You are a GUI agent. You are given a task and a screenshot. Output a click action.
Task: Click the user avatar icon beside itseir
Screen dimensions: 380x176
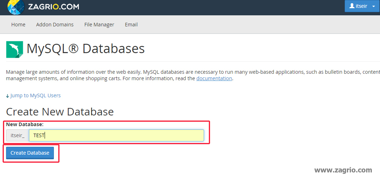pos(352,6)
